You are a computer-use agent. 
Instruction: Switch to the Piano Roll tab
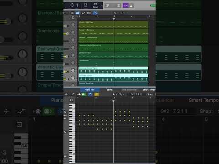click(x=89, y=90)
